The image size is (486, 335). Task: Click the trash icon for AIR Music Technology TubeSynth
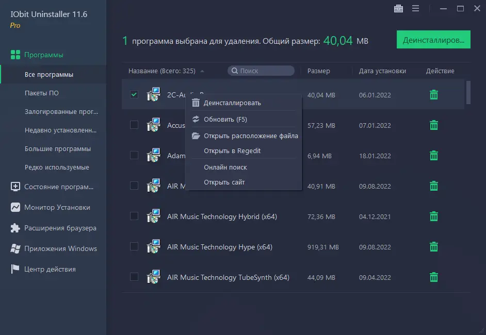point(433,277)
